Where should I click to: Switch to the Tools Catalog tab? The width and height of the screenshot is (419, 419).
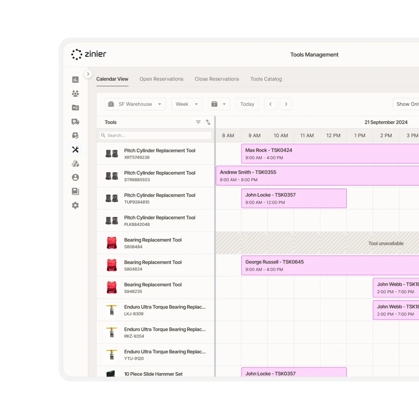[266, 79]
